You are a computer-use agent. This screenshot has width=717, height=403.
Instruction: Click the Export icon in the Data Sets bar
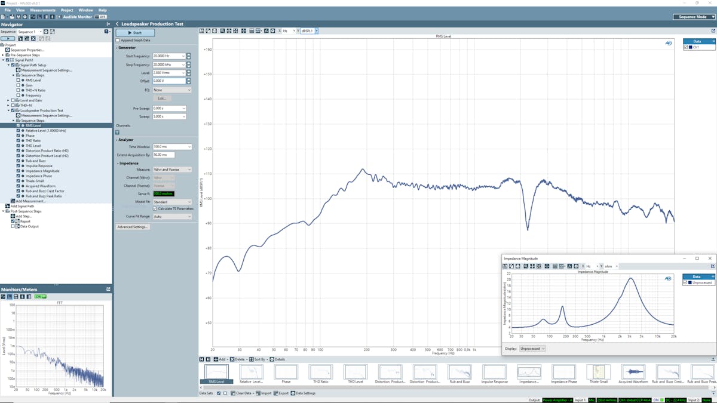click(276, 393)
